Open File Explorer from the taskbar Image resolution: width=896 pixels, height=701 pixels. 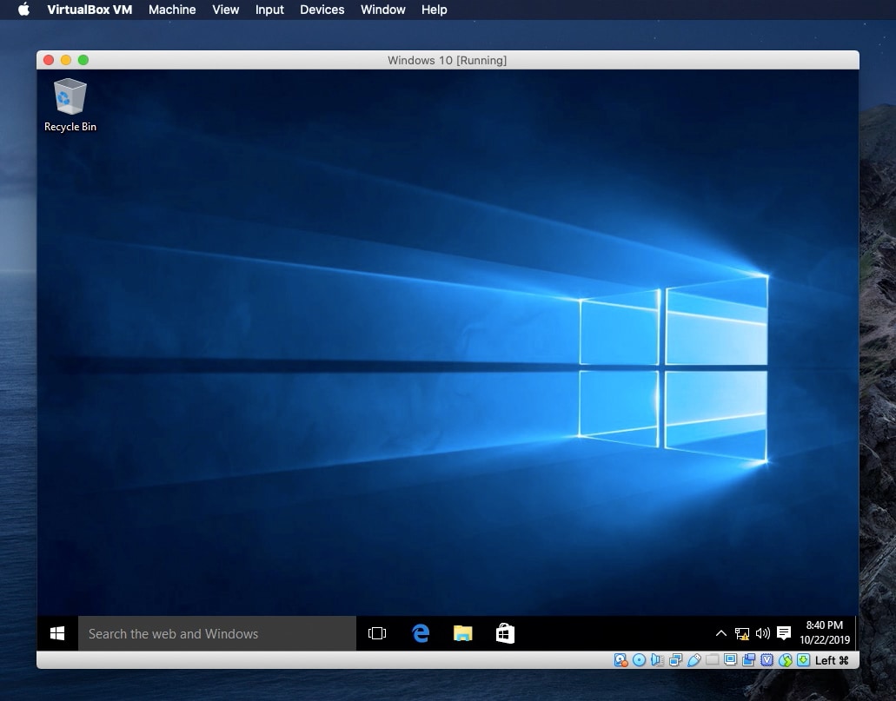click(462, 633)
